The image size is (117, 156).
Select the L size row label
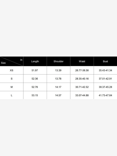[x=12, y=95]
